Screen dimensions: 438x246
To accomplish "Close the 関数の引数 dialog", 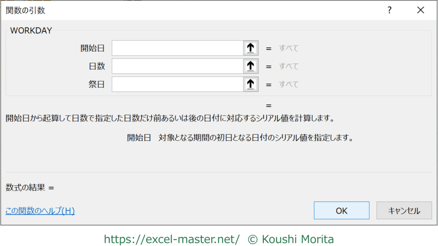I will [420, 10].
